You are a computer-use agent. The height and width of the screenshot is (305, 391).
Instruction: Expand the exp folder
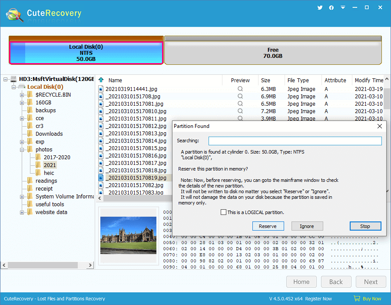(22, 142)
